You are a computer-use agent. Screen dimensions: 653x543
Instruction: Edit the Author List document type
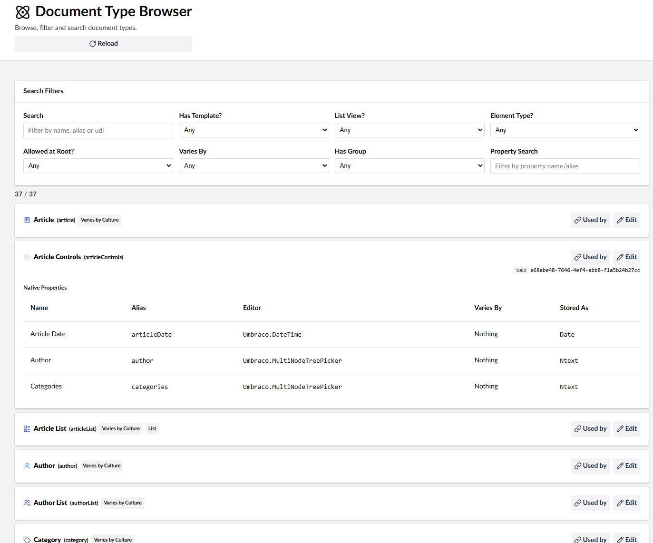coord(626,503)
